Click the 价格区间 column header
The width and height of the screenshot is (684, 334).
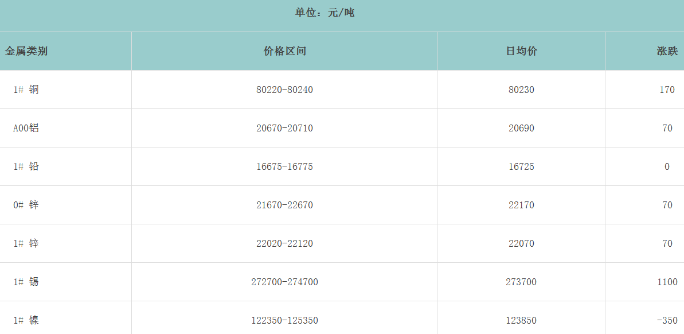tap(284, 51)
